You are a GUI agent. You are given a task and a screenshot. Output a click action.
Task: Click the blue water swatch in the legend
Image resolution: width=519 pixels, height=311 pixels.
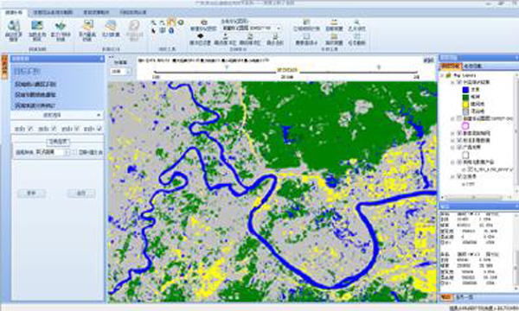pyautogui.click(x=465, y=90)
